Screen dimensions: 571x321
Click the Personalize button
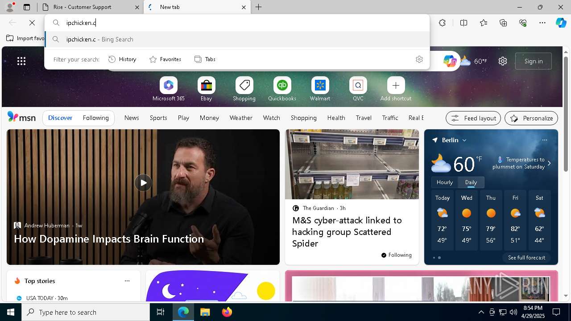[531, 118]
